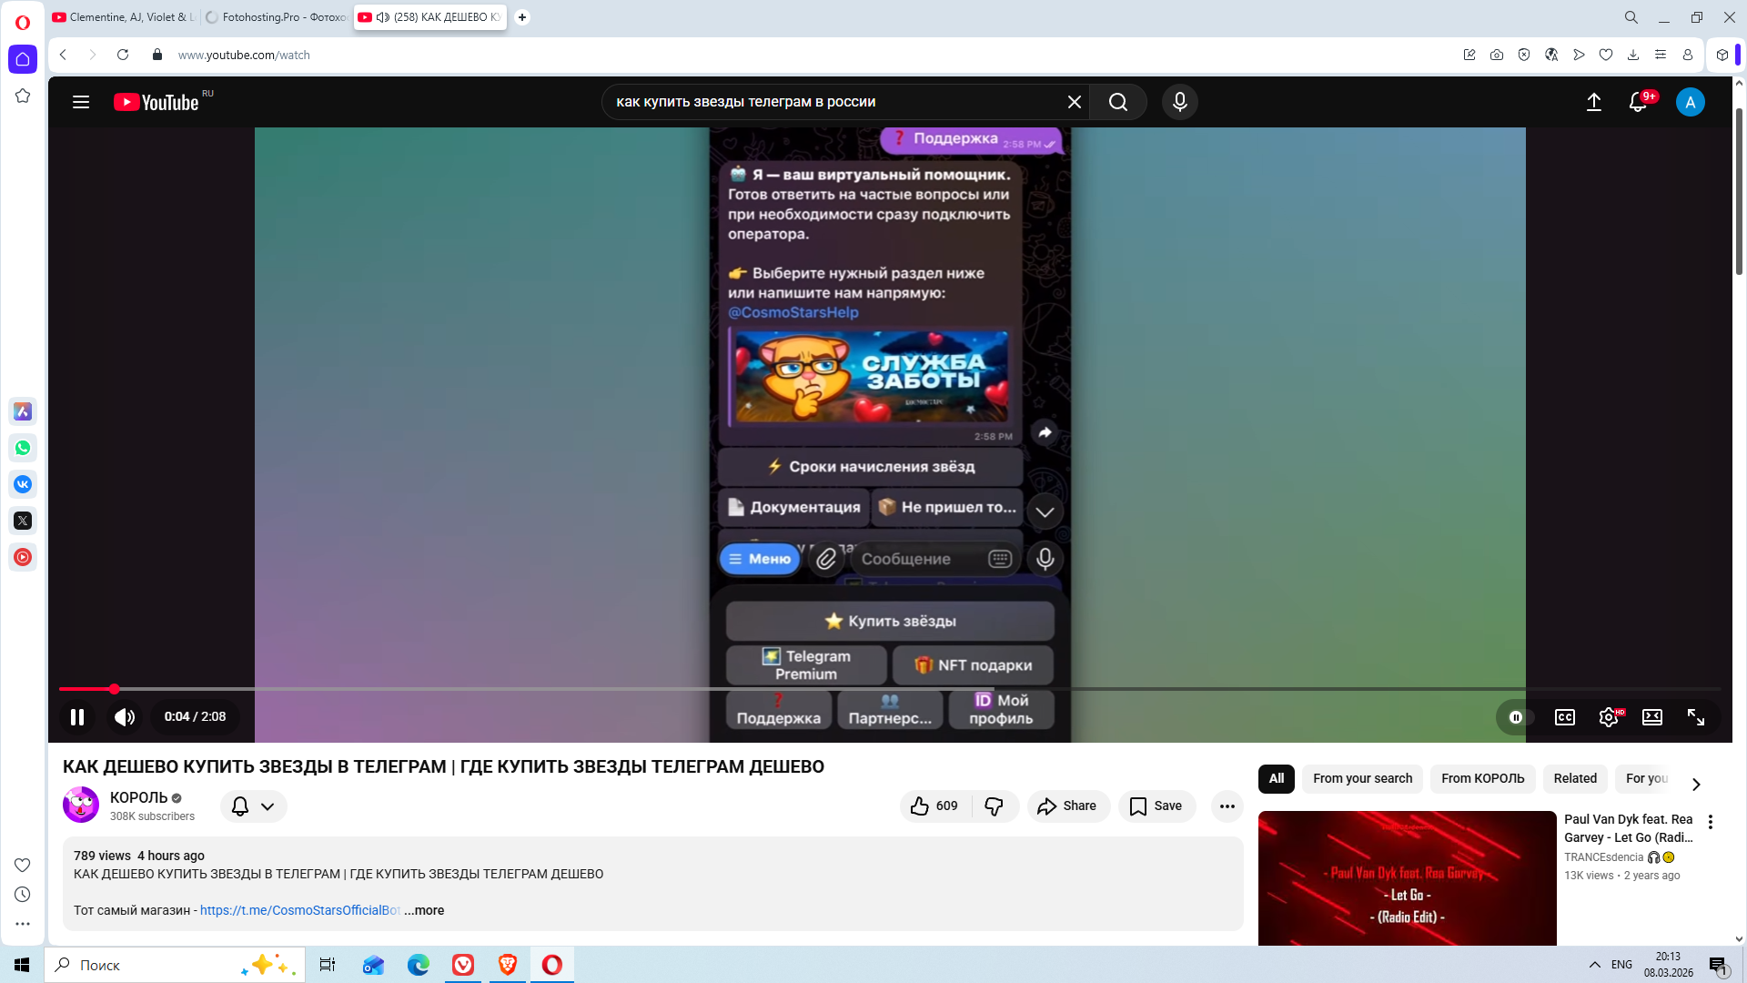Viewport: 1747px width, 983px height.
Task: Open WhatsApp in Opera sidebar
Action: pos(23,448)
